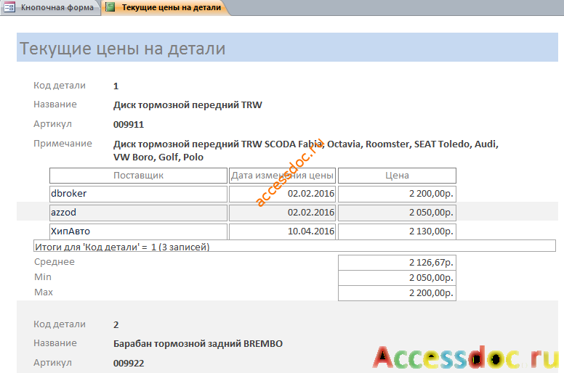
Task: Click the Min value 2 050,00р.
Action: pos(397,278)
